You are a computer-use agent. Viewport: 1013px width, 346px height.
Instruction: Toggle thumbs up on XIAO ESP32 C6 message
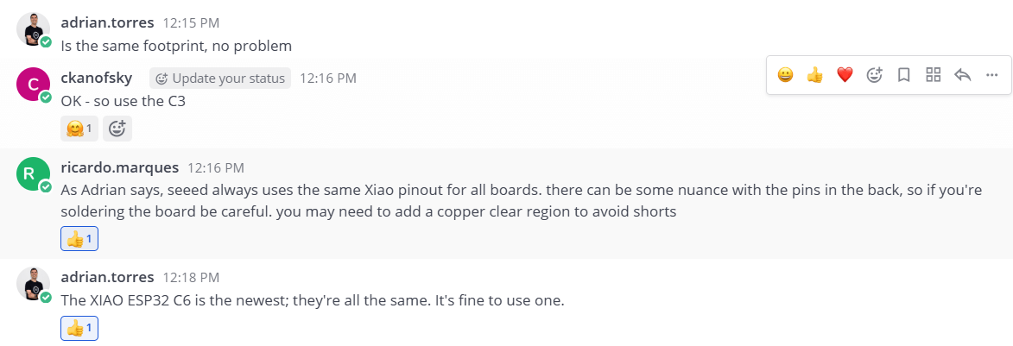(79, 328)
